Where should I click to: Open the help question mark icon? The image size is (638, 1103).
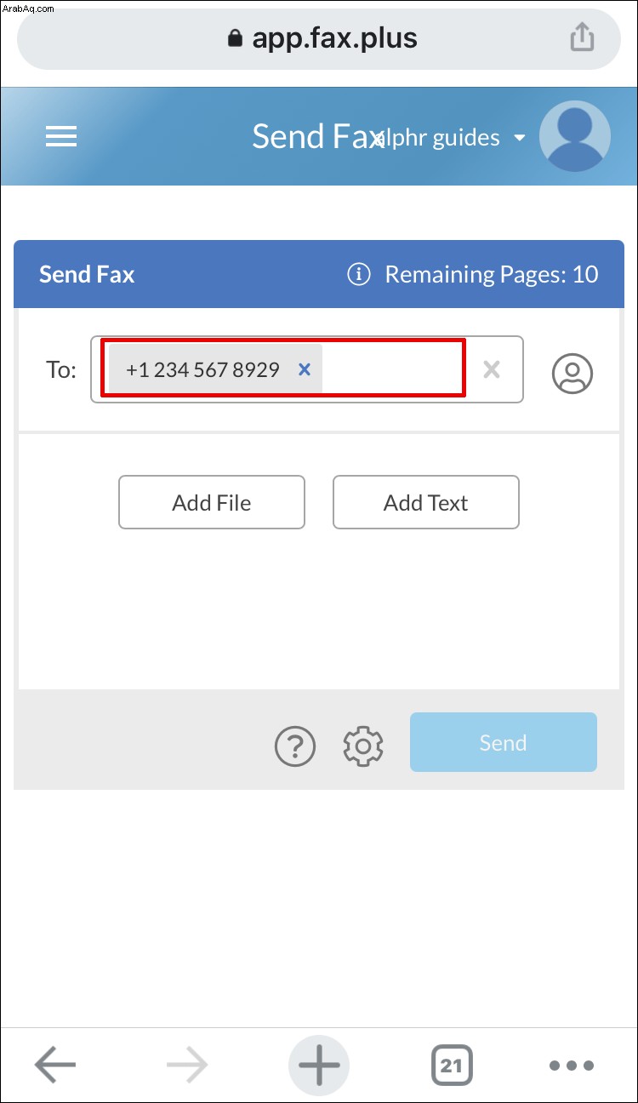(295, 746)
